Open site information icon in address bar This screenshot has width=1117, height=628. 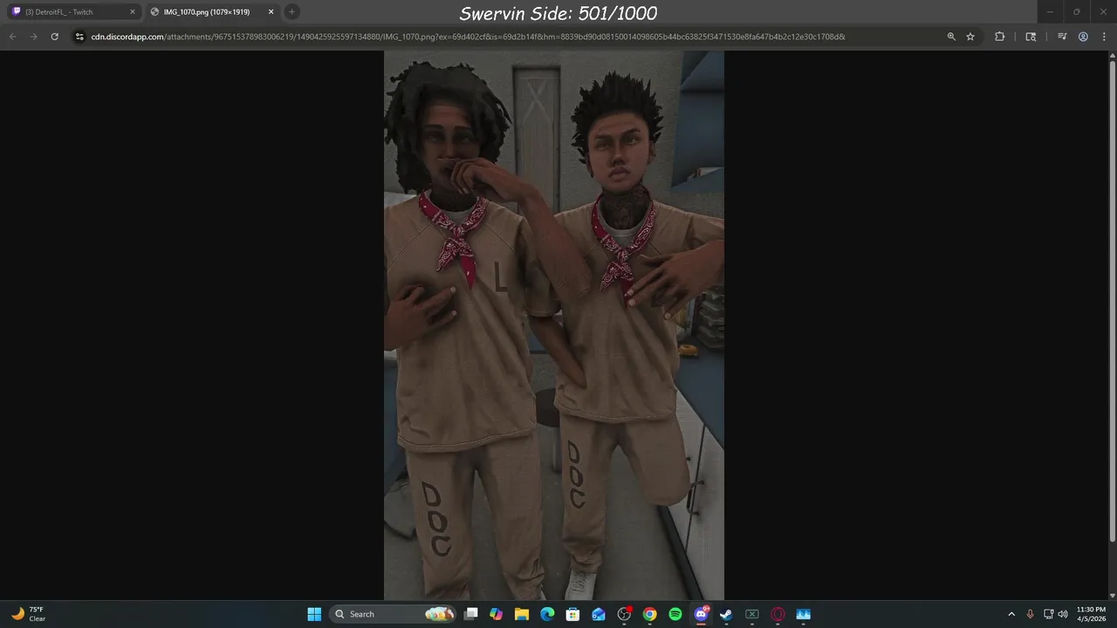coord(79,37)
